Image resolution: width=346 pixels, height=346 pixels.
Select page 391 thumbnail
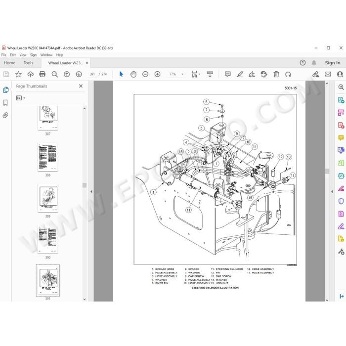pyautogui.click(x=48, y=280)
